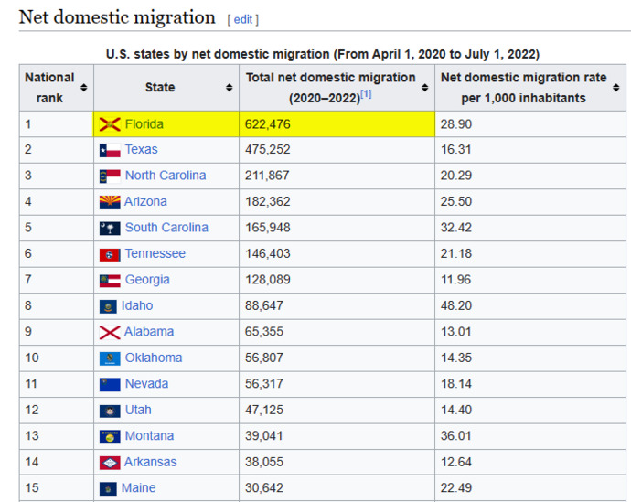
Task: Sort table by State column arrows
Action: point(229,87)
